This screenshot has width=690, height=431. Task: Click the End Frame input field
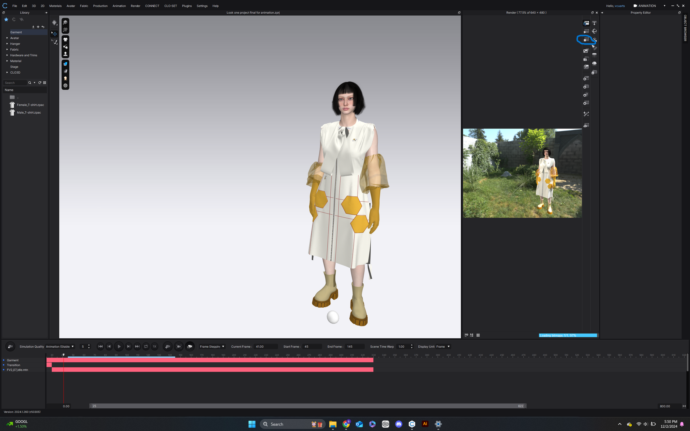click(x=354, y=347)
